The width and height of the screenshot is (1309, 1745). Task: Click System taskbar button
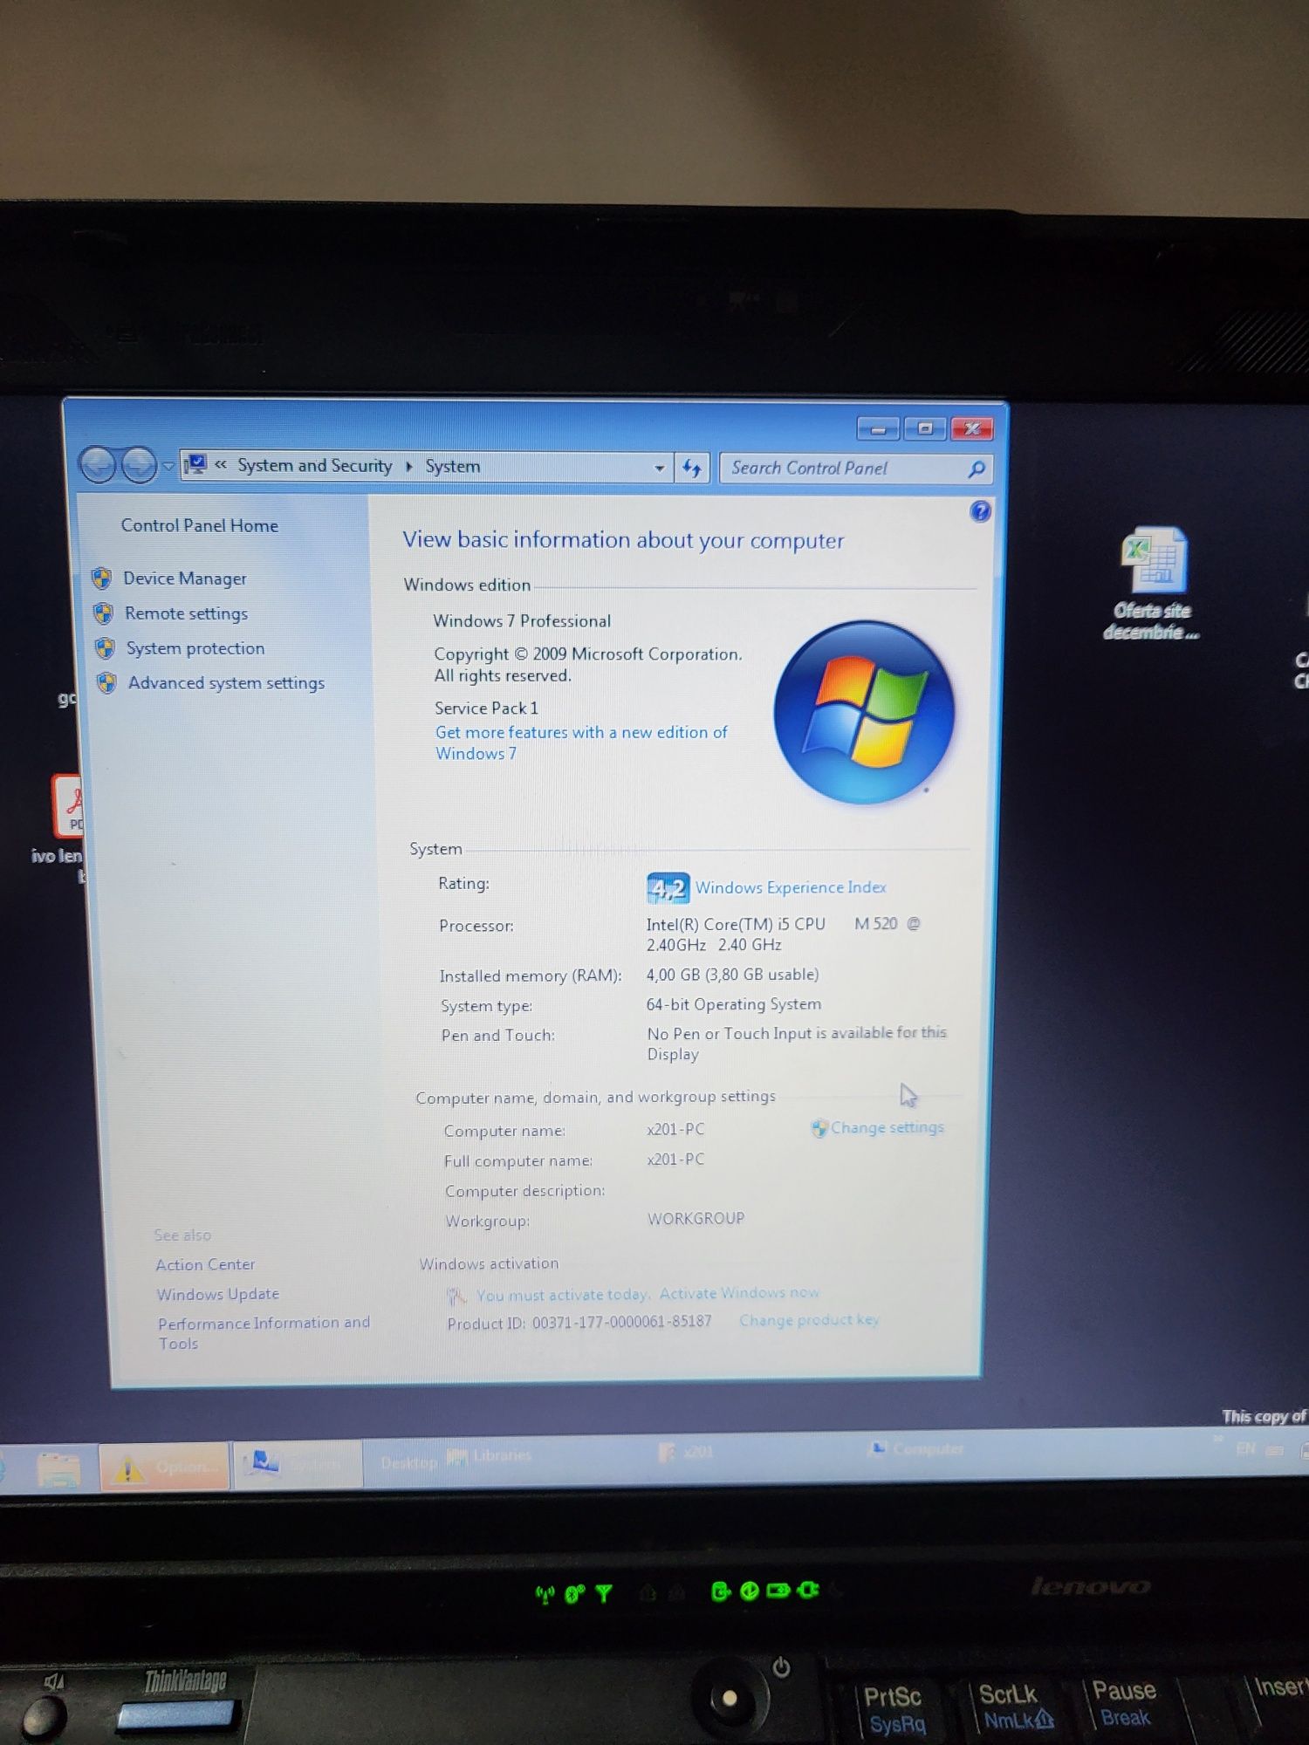[298, 1465]
